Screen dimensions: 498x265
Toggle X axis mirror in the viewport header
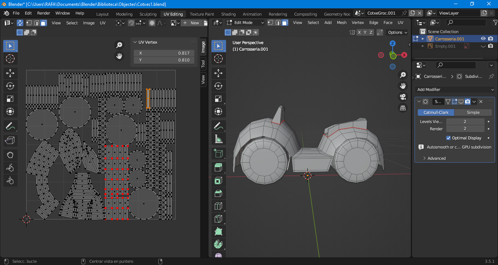(359, 32)
